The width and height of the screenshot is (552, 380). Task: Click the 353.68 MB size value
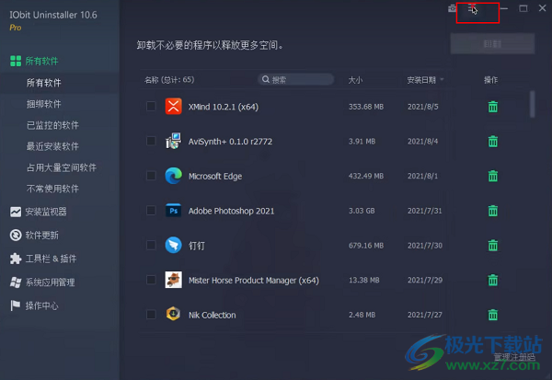pyautogui.click(x=366, y=107)
